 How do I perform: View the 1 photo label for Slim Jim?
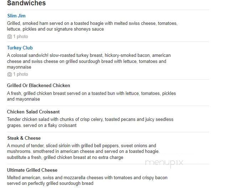tap(21, 36)
